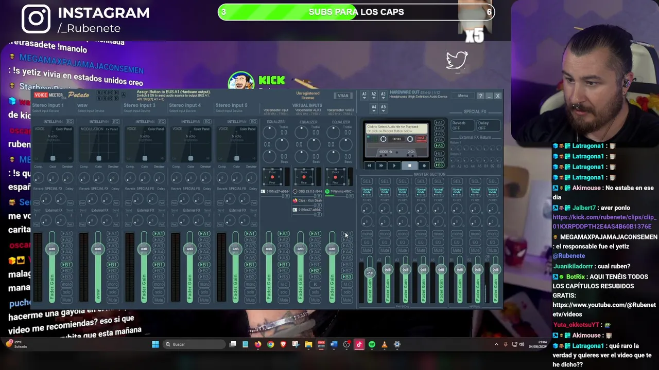The width and height of the screenshot is (659, 370).
Task: Open TikTok from the taskbar
Action: pyautogui.click(x=359, y=344)
